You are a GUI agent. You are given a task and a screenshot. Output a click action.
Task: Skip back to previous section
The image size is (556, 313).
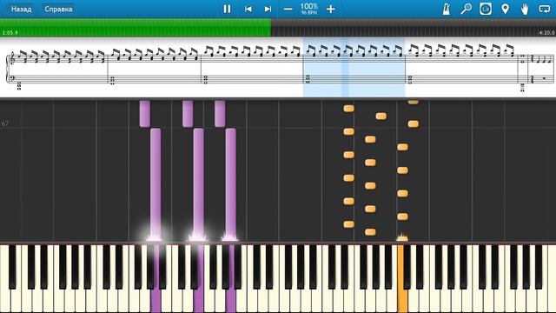248,9
